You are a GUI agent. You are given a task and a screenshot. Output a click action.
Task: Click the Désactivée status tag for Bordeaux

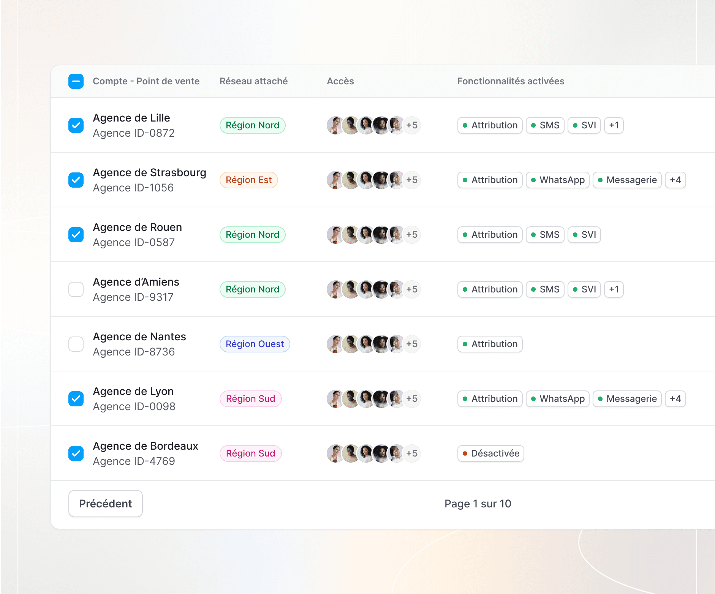[491, 453]
